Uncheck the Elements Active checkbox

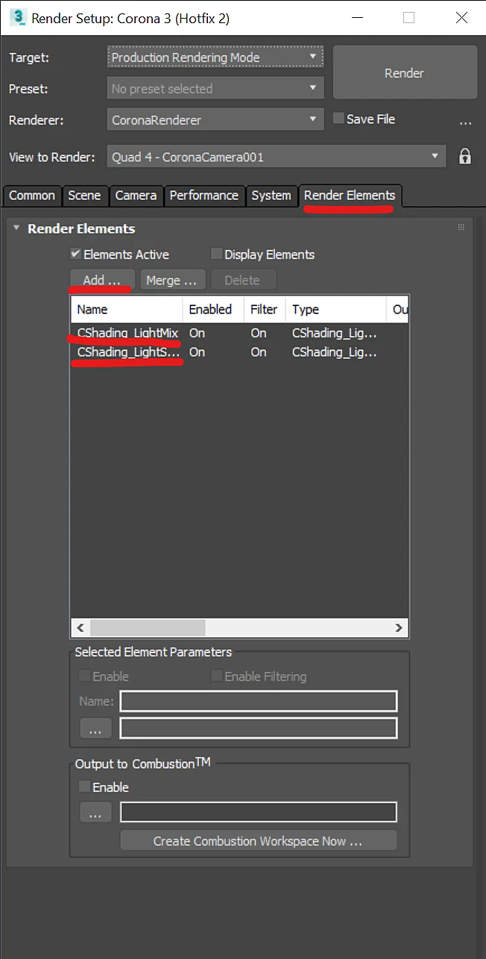tap(76, 254)
